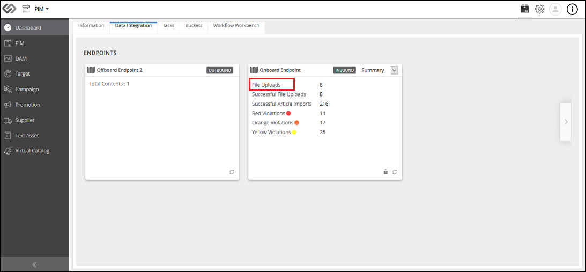Click the OUTBOUND badge
586x272 pixels.
point(220,70)
